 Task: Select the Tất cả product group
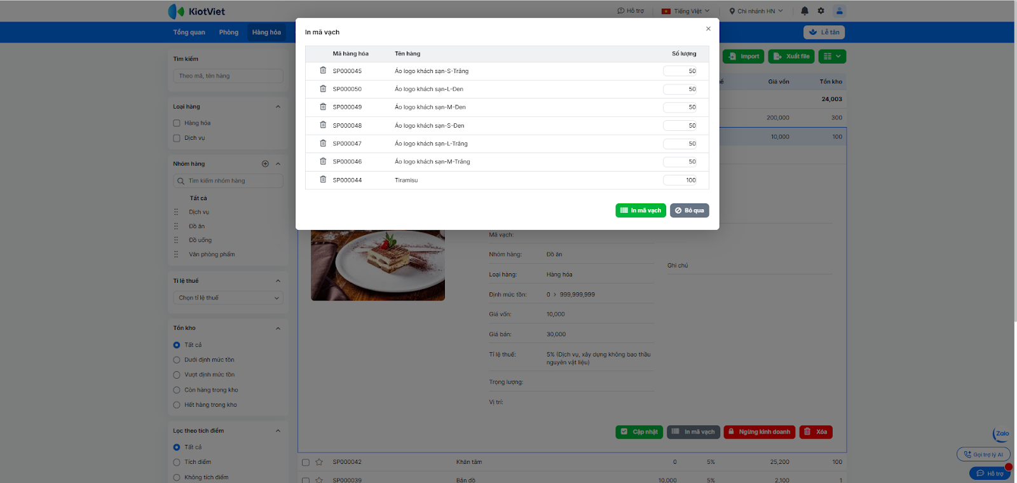[198, 198]
